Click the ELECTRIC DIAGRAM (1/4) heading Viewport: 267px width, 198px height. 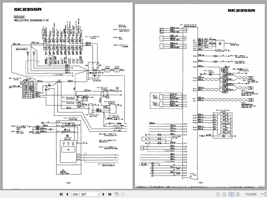click(x=32, y=20)
